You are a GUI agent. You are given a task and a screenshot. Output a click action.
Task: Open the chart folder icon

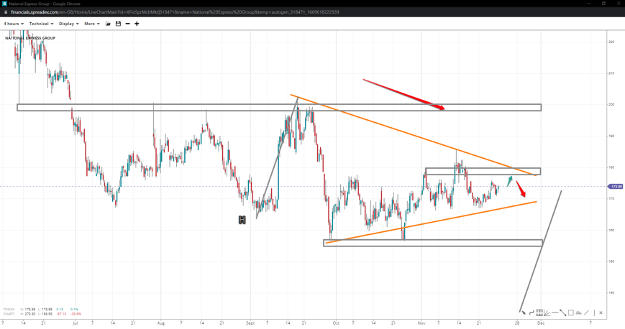pos(108,24)
